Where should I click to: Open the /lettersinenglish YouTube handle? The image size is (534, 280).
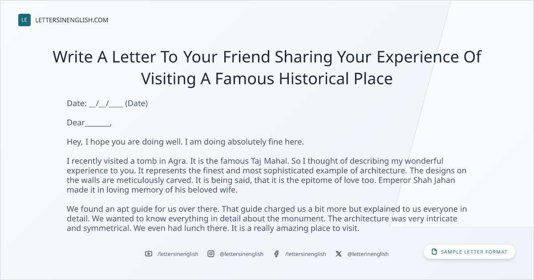tap(178, 254)
